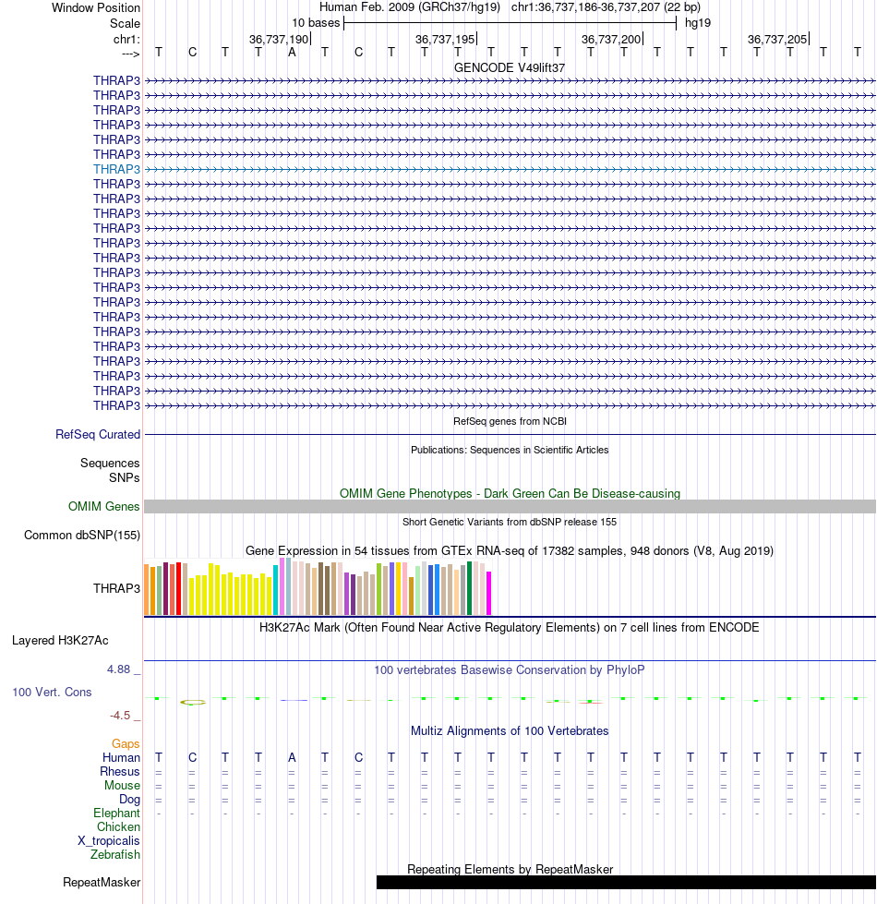Viewport: 877px width, 904px height.
Task: Click the Scale label on the left
Action: pos(125,24)
